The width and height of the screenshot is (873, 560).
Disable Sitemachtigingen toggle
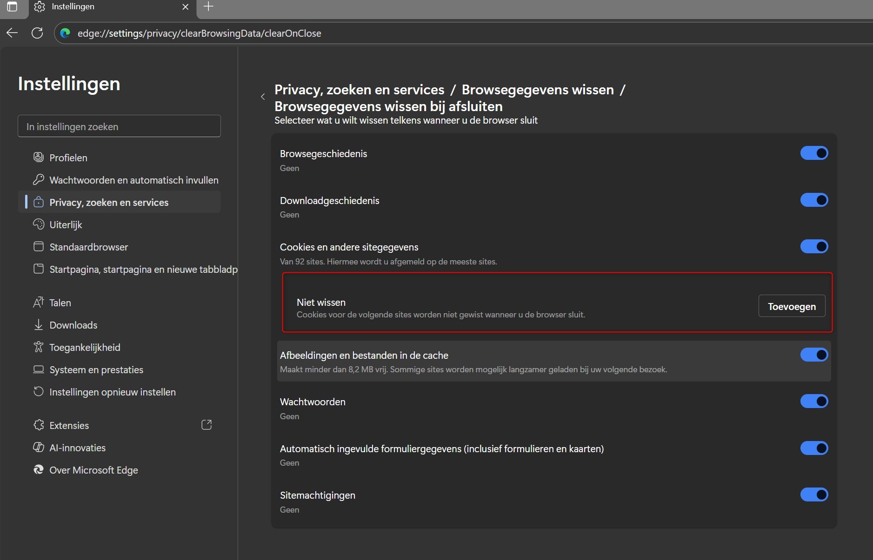814,494
